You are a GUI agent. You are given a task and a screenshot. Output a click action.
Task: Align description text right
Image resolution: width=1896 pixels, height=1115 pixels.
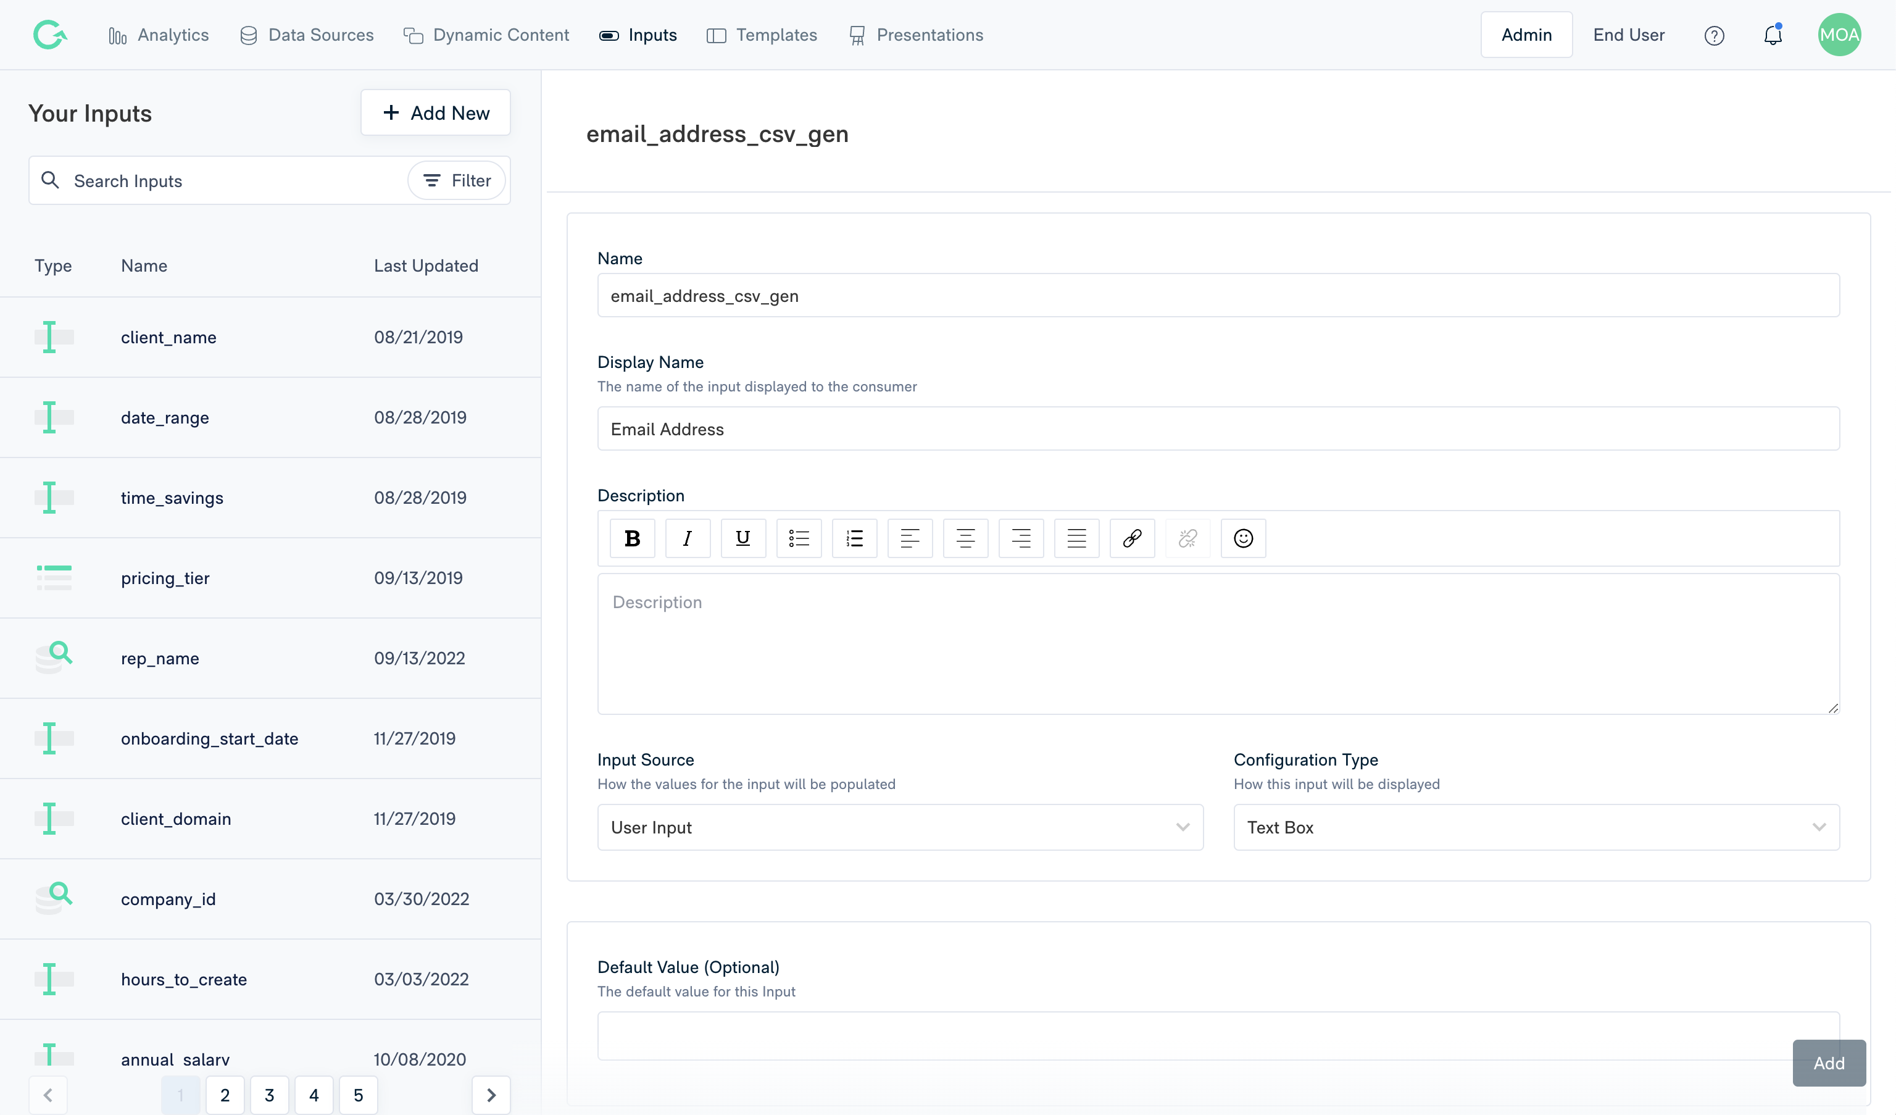[x=1021, y=538]
